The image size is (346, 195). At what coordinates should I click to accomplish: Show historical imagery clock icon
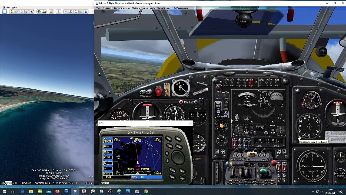pos(39,12)
